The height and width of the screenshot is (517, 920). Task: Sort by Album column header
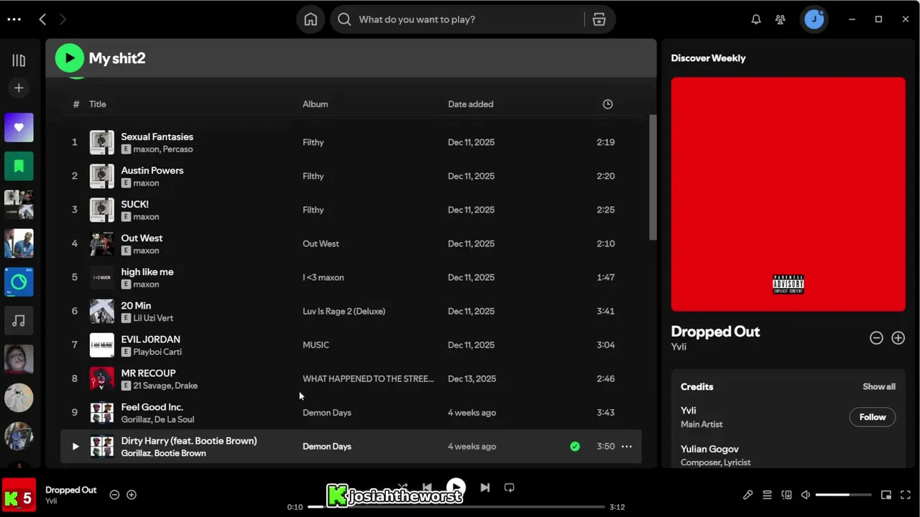point(315,104)
